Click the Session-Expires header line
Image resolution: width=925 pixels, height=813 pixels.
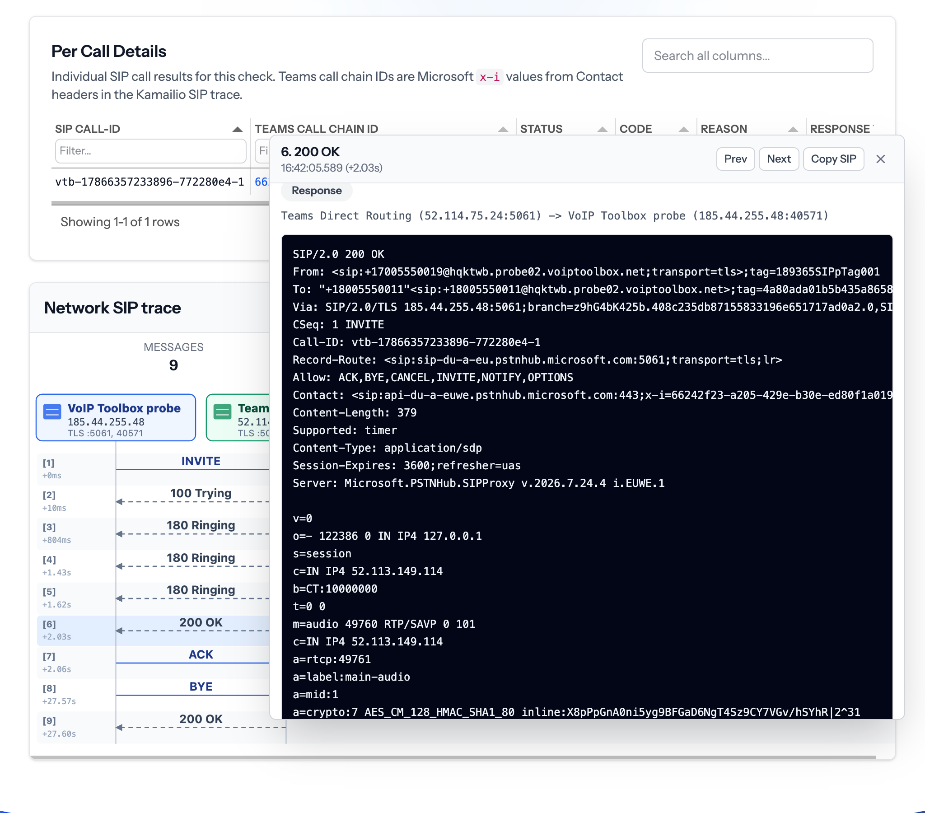[406, 465]
